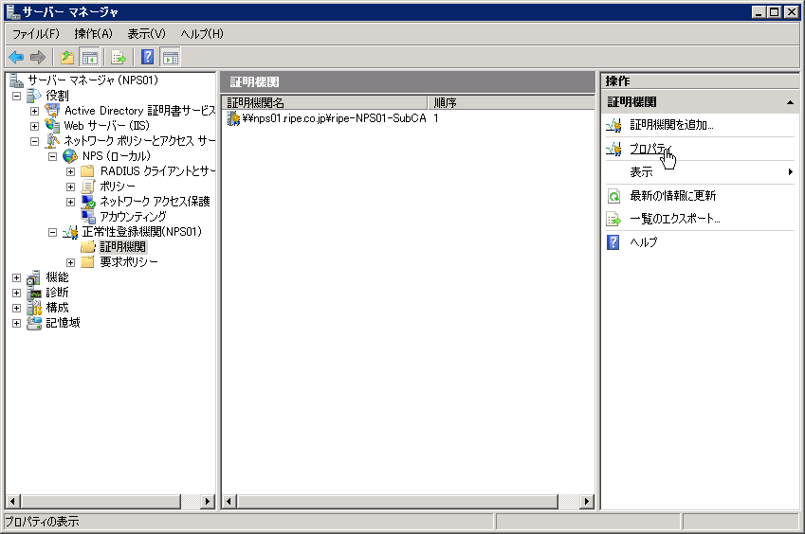
Task: Click RADIUS folder icon in tree
Action: coord(88,170)
